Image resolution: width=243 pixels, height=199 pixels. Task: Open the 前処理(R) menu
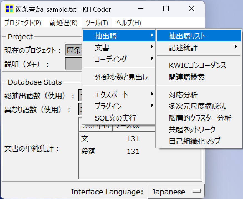pyautogui.click(x=64, y=23)
